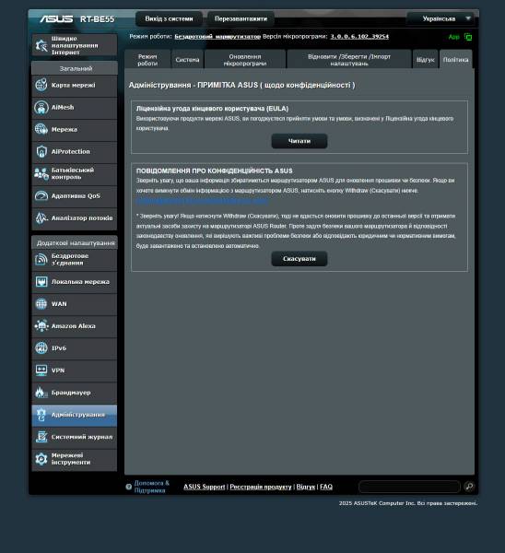Click the operation mode wireless router link
This screenshot has width=505, height=553.
(x=217, y=36)
